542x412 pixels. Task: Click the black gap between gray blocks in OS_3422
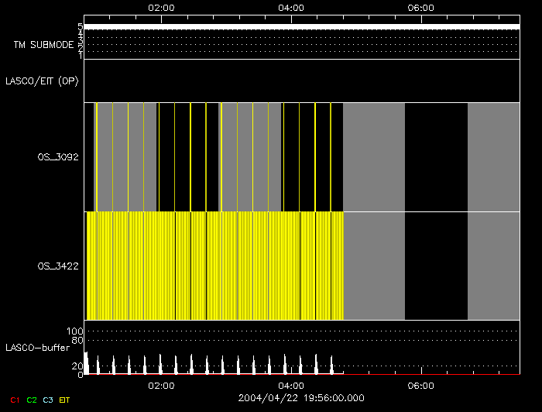click(x=436, y=266)
